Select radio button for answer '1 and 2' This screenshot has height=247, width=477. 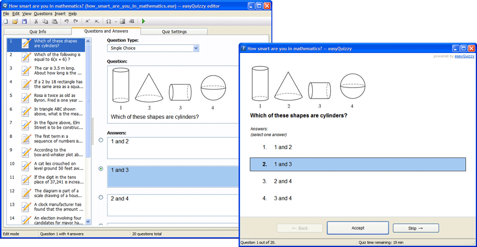click(101, 140)
